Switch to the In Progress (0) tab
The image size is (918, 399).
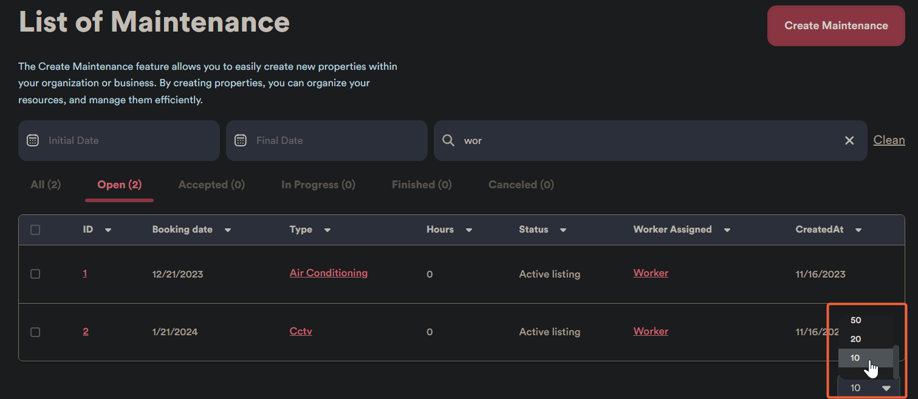(318, 185)
